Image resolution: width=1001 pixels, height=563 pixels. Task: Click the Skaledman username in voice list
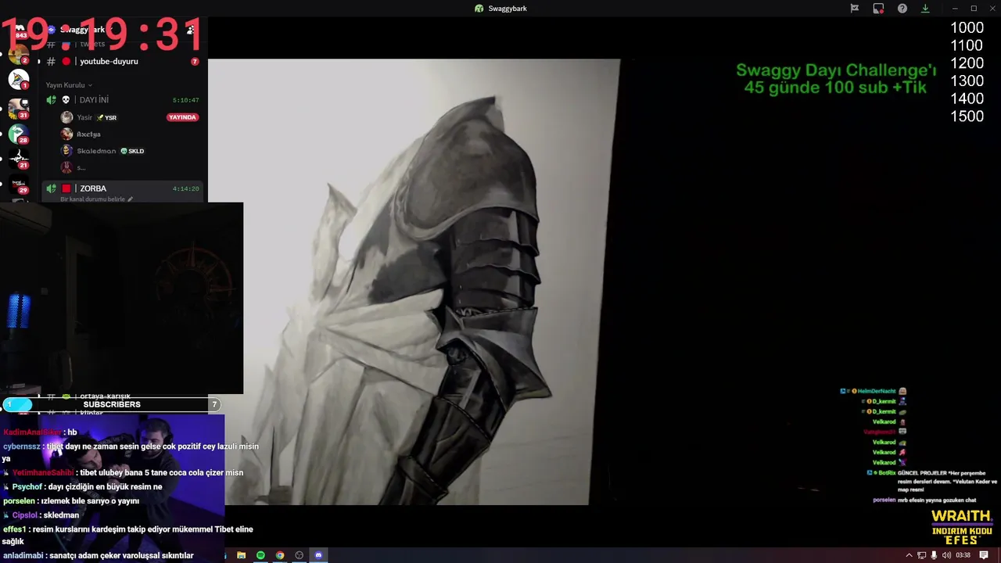click(x=96, y=151)
